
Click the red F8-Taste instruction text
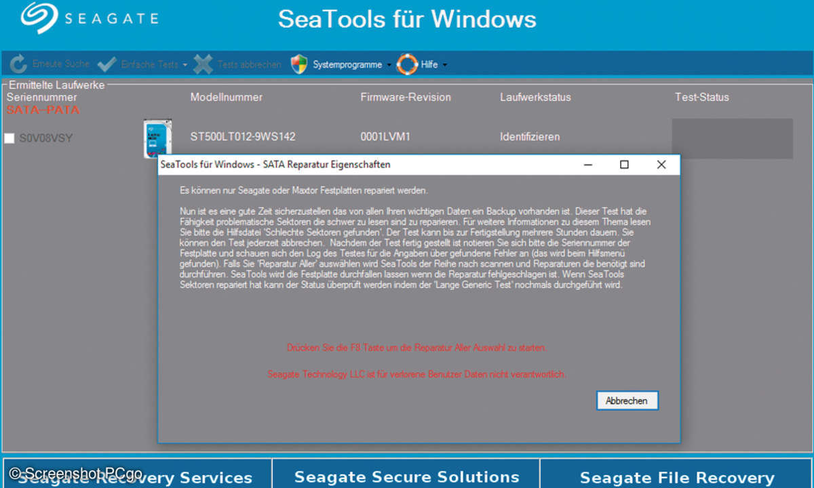click(416, 348)
